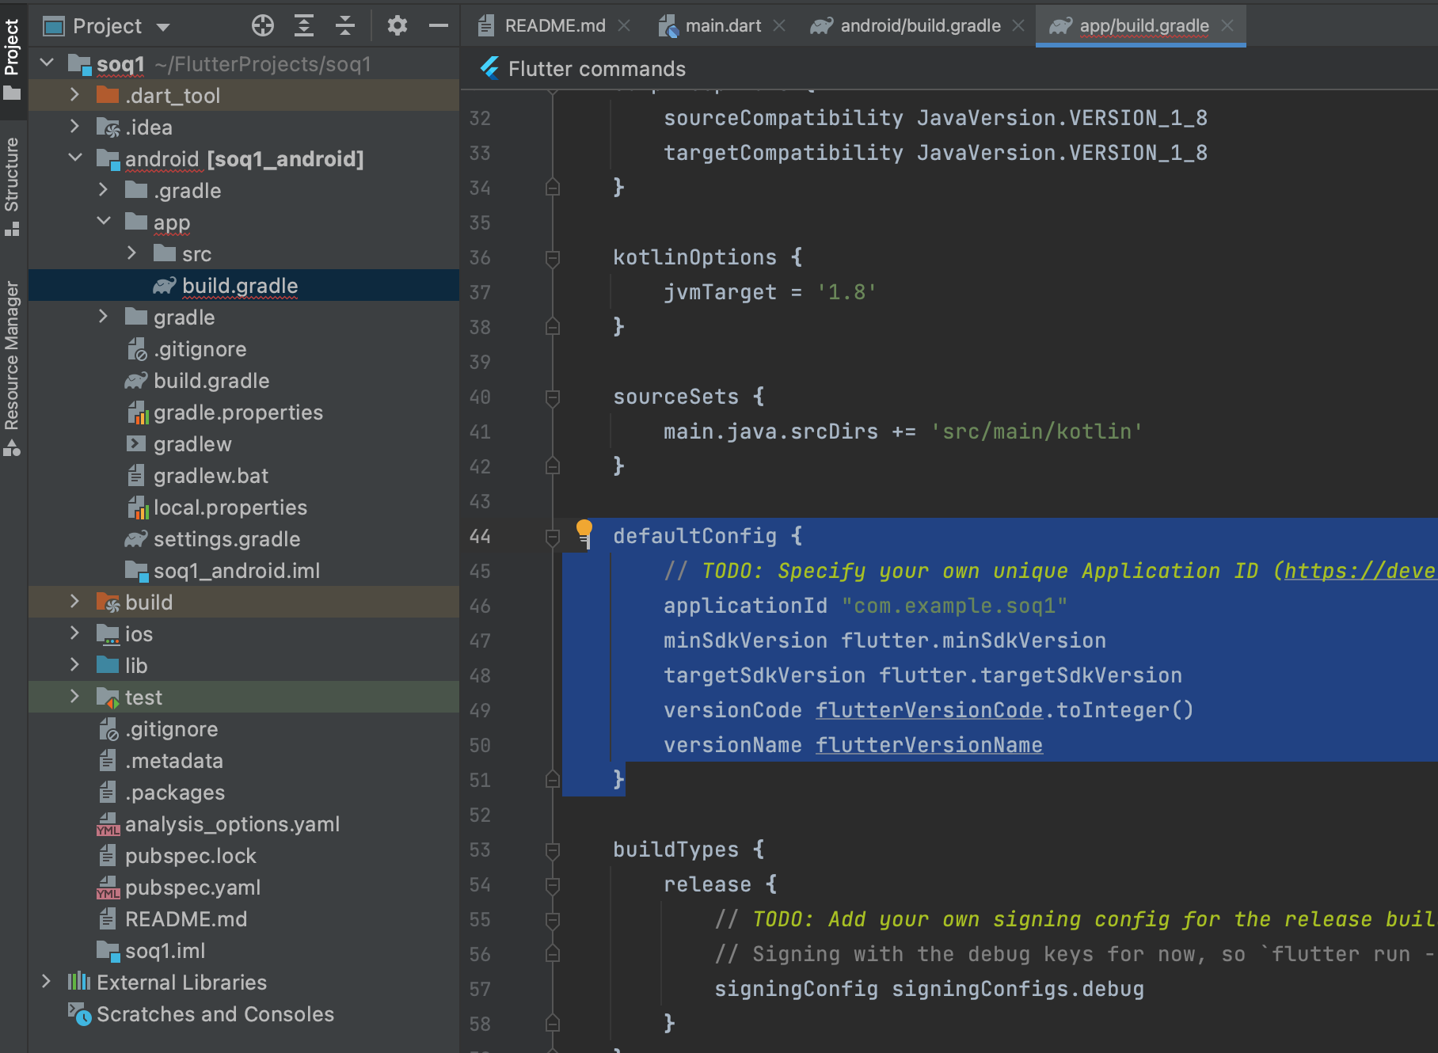Toggle the Project side panel tab
The width and height of the screenshot is (1438, 1053).
tap(12, 59)
